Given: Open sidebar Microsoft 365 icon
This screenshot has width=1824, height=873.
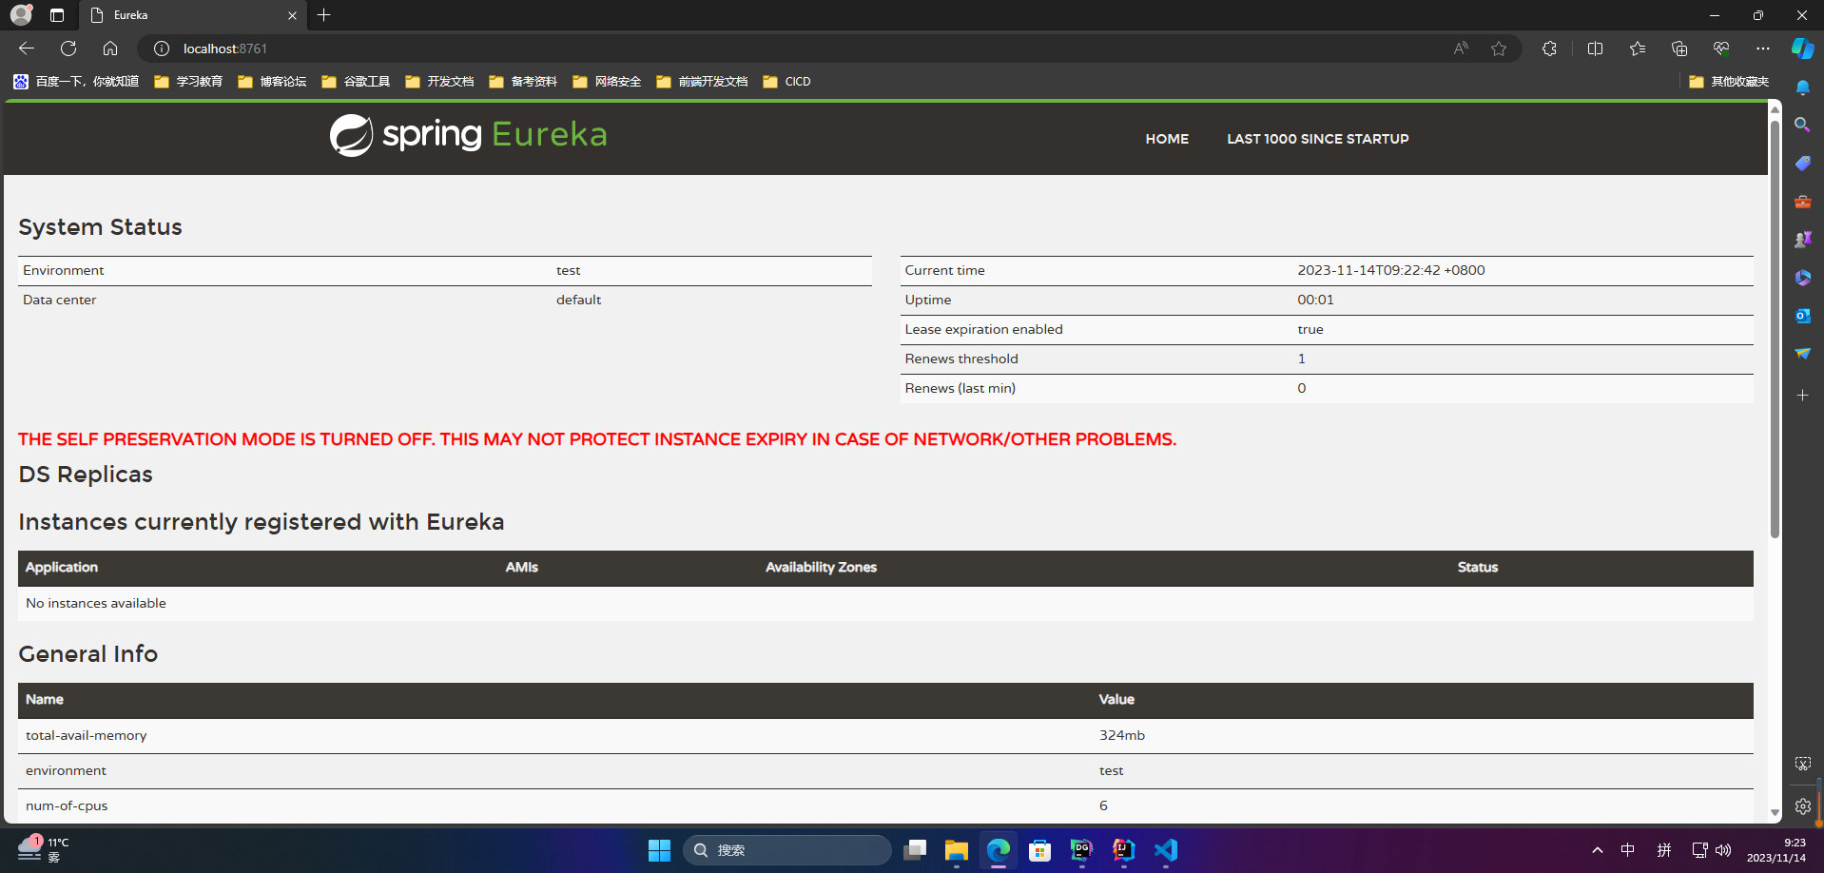Looking at the screenshot, I should 1802,278.
